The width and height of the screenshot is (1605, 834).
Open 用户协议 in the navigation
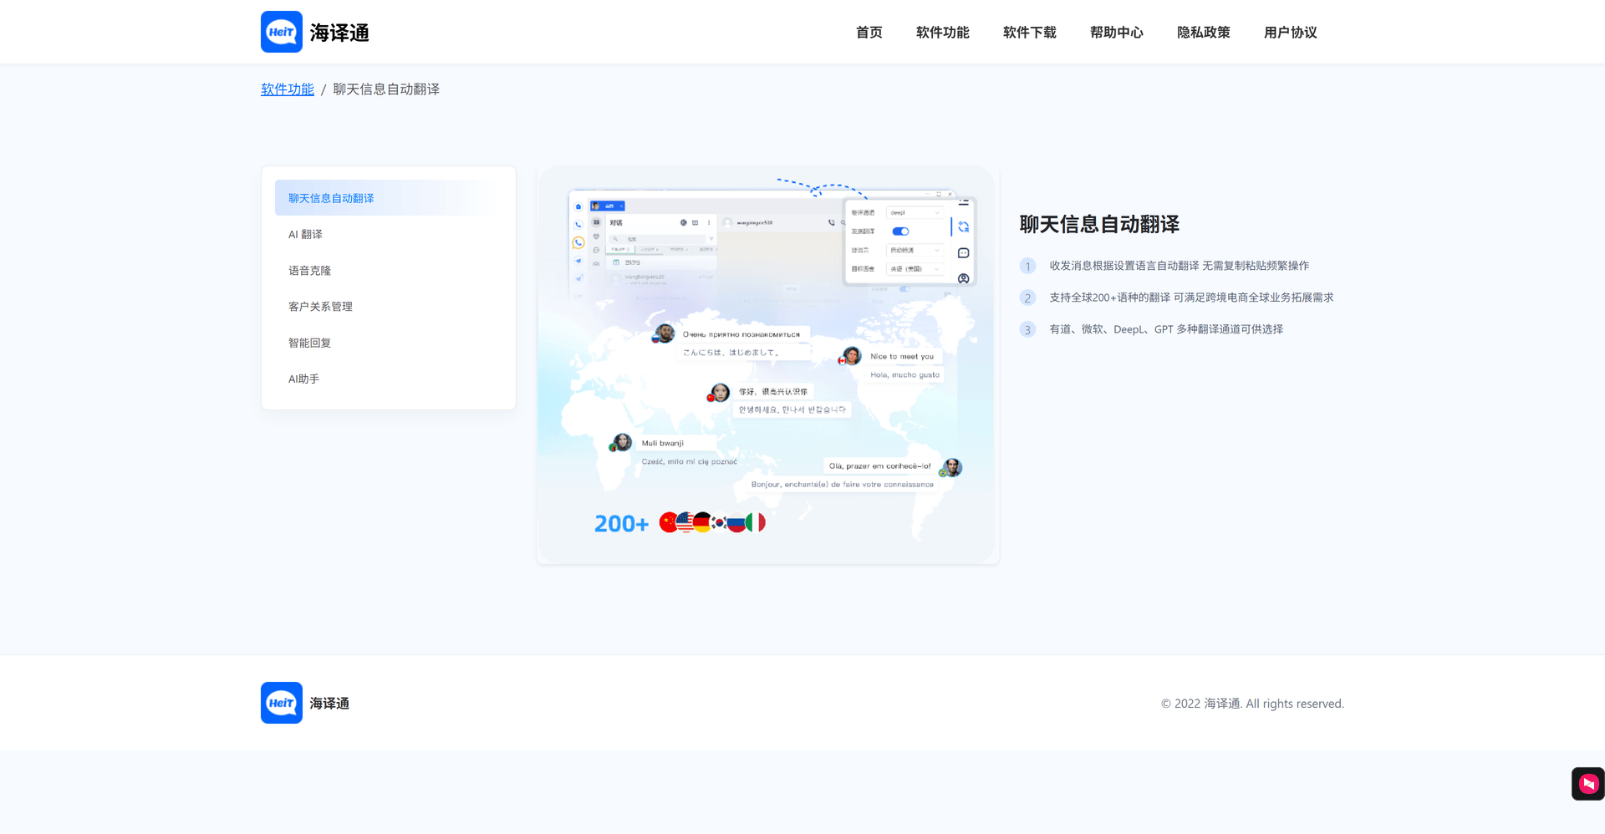click(1291, 33)
